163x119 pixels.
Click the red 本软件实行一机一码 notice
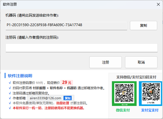[x=48, y=108]
